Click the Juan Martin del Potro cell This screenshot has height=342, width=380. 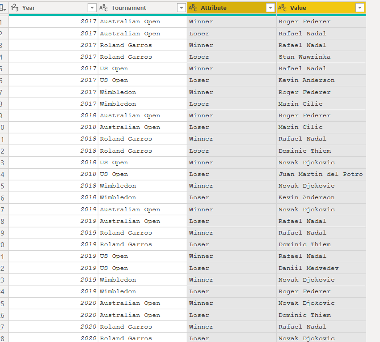(x=321, y=174)
